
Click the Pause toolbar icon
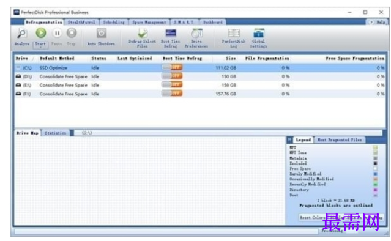point(57,33)
